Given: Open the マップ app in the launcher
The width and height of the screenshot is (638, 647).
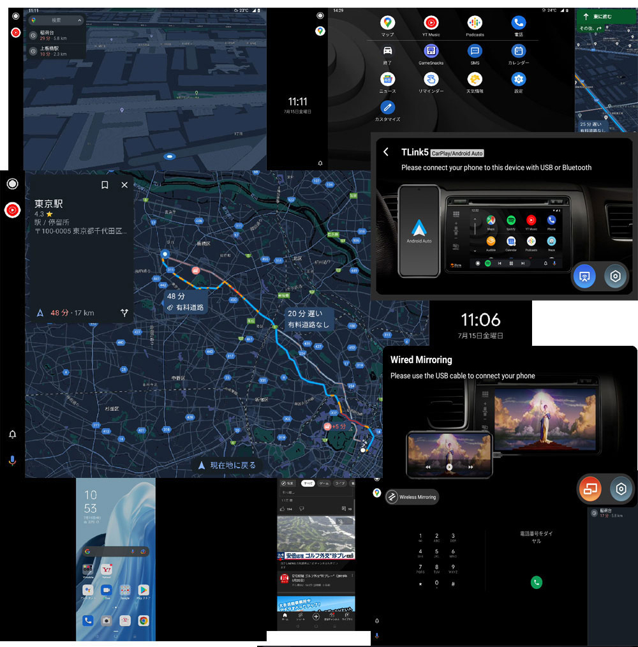Looking at the screenshot, I should coord(387,23).
